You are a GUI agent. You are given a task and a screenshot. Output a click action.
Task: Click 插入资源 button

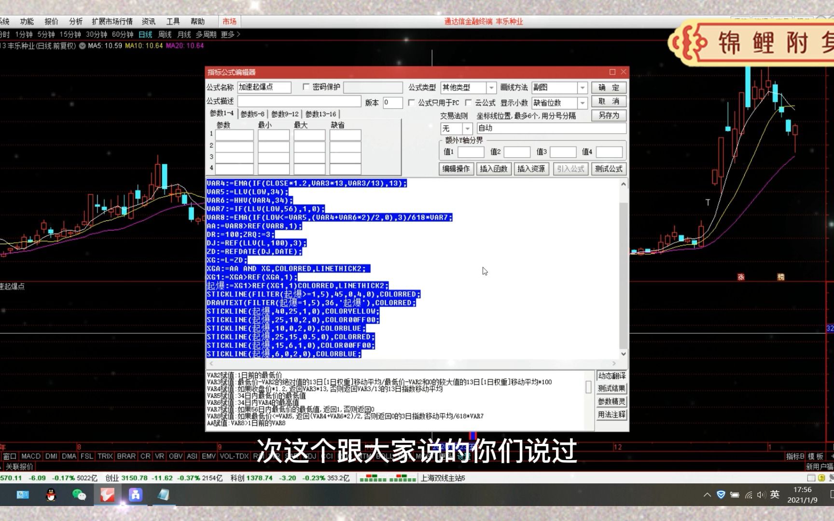531,169
